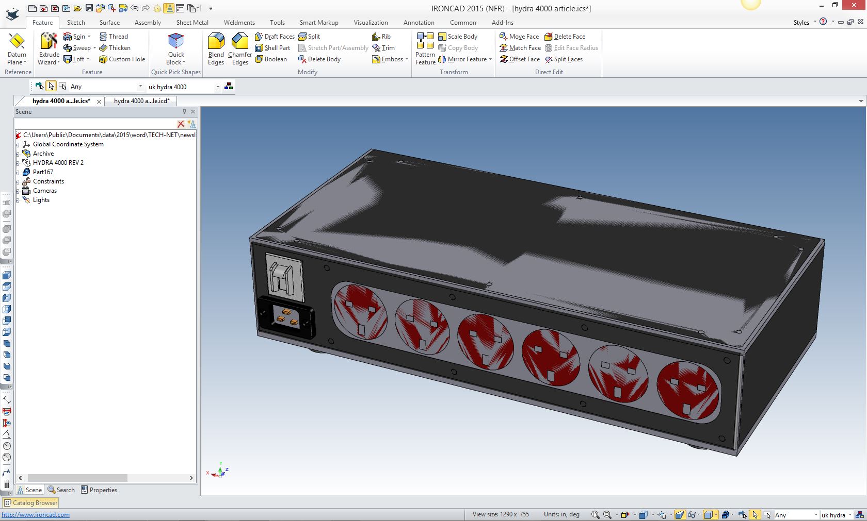Image resolution: width=867 pixels, height=521 pixels.
Task: Select the Blend Edges tool
Action: click(x=216, y=48)
